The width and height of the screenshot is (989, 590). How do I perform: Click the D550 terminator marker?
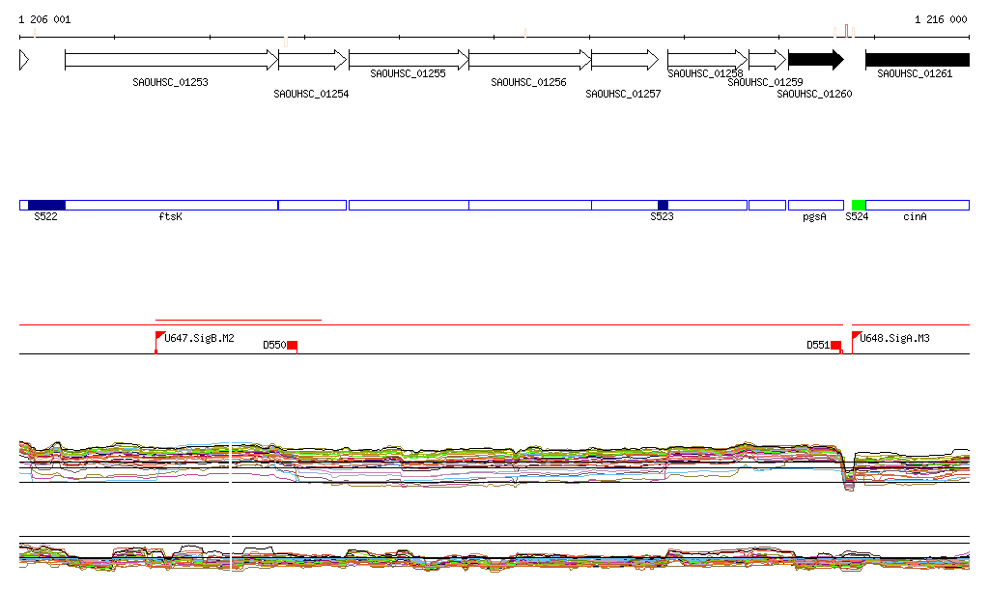[292, 346]
